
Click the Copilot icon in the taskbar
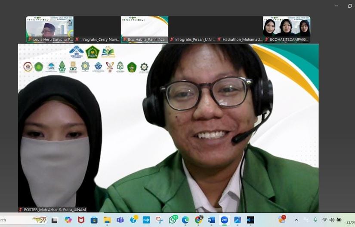click(x=68, y=220)
